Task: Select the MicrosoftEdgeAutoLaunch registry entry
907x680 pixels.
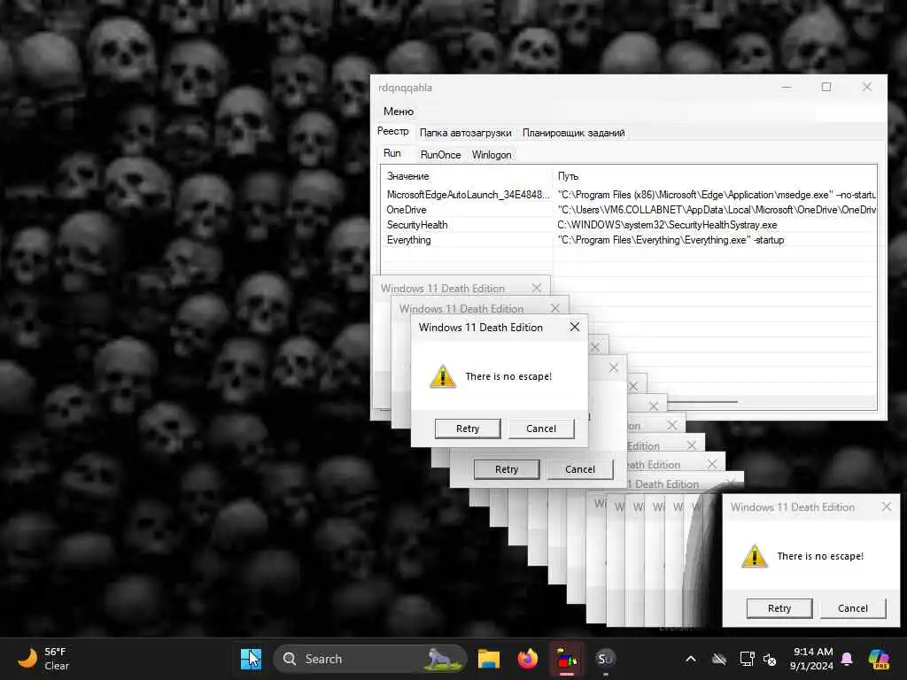Action: coord(468,195)
